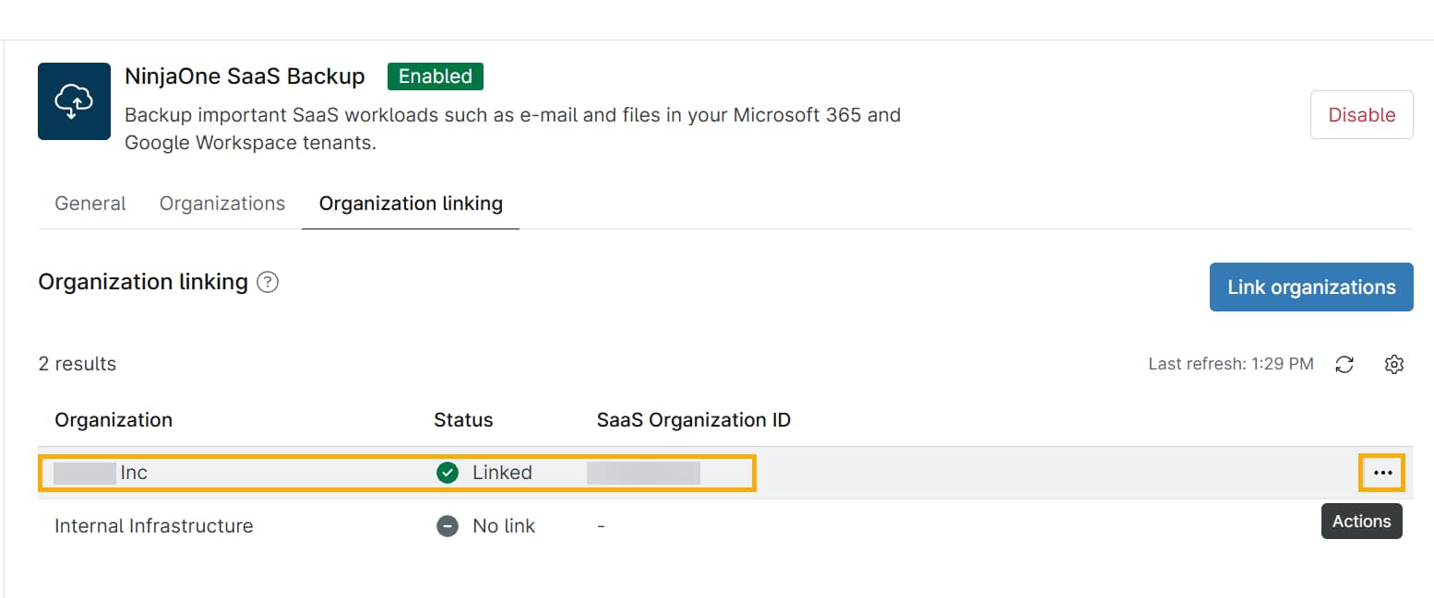Select the Internal Infrastructure organization row
Screen dimensions: 1434x598
coord(153,525)
